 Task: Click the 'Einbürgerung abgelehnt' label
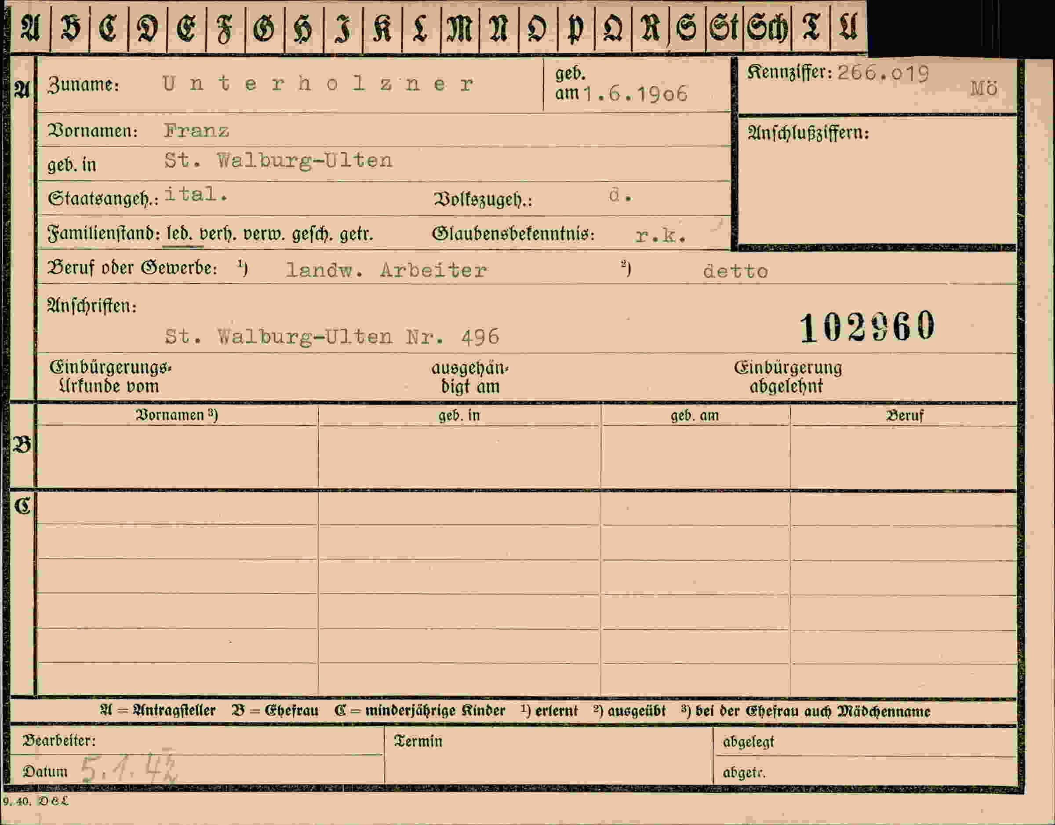788,376
